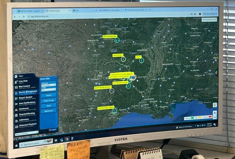
Task: Click the EUGENE SIMMONS yellow label
Action: click(122, 74)
